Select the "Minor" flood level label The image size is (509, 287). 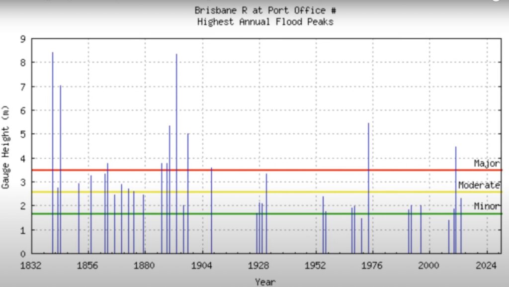[x=487, y=206]
